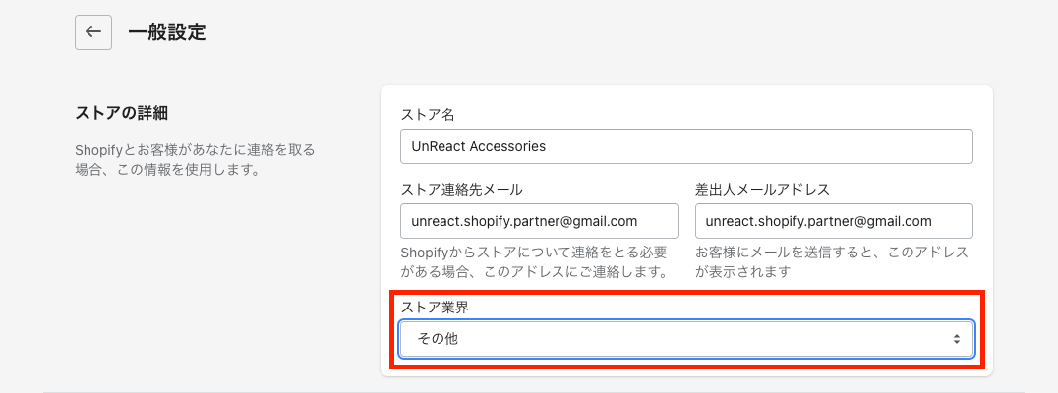Click the 一般設定 page title
This screenshot has height=393, width=1058.
[167, 31]
